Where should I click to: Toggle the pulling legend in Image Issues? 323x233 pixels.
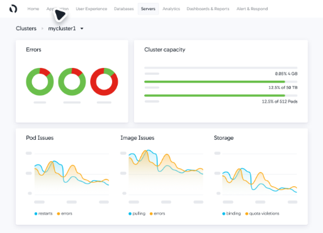137,213
